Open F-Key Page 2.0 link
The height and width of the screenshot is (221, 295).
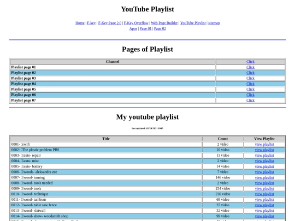coord(110,23)
